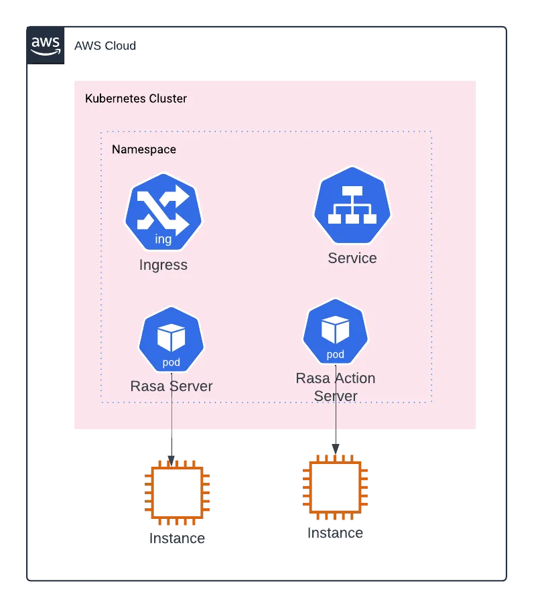
Task: Select the Ingress hexagon icon
Action: point(163,212)
